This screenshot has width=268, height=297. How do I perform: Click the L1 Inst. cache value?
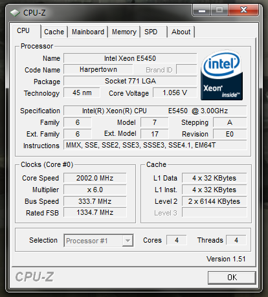[x=214, y=190]
